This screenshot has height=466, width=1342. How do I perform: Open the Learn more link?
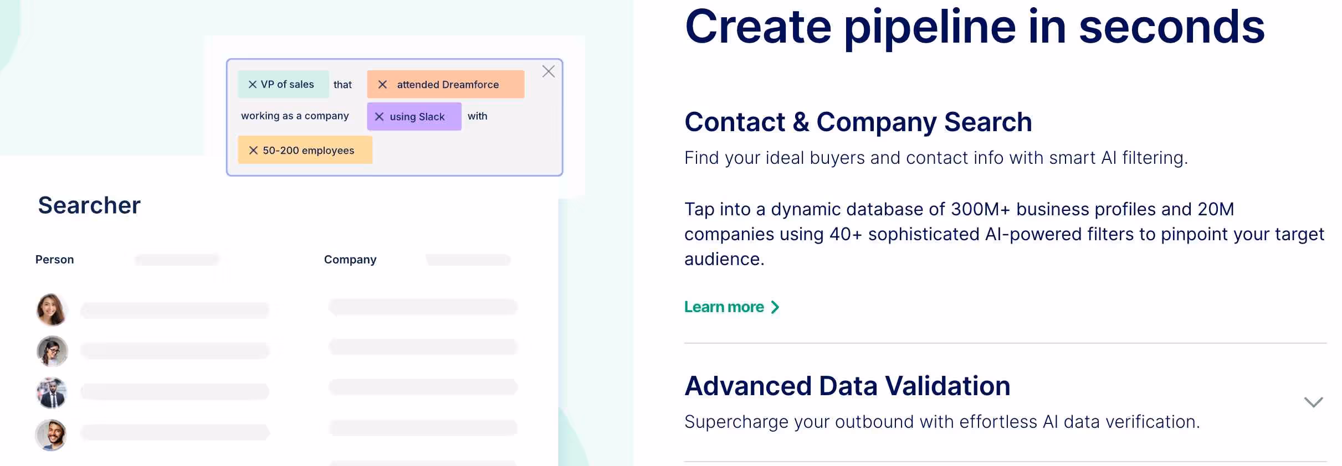[724, 307]
